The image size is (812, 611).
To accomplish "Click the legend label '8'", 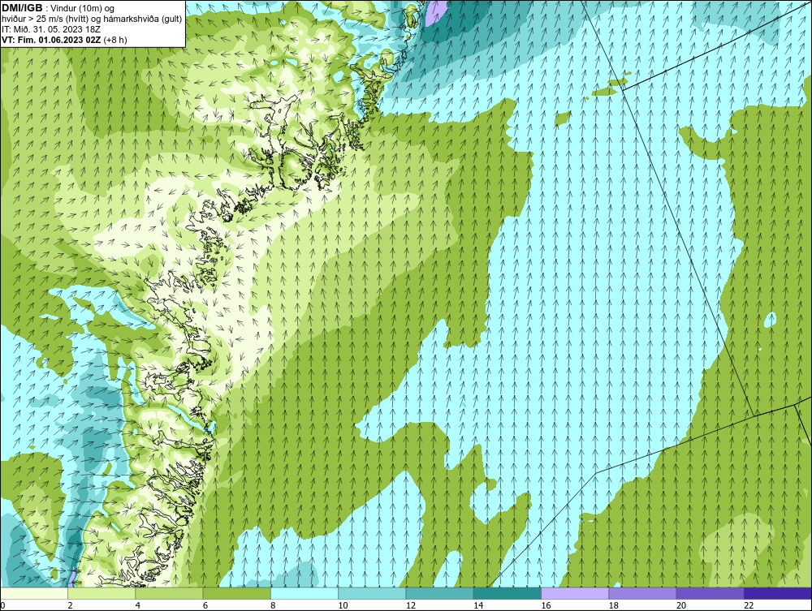I will 273,606.
